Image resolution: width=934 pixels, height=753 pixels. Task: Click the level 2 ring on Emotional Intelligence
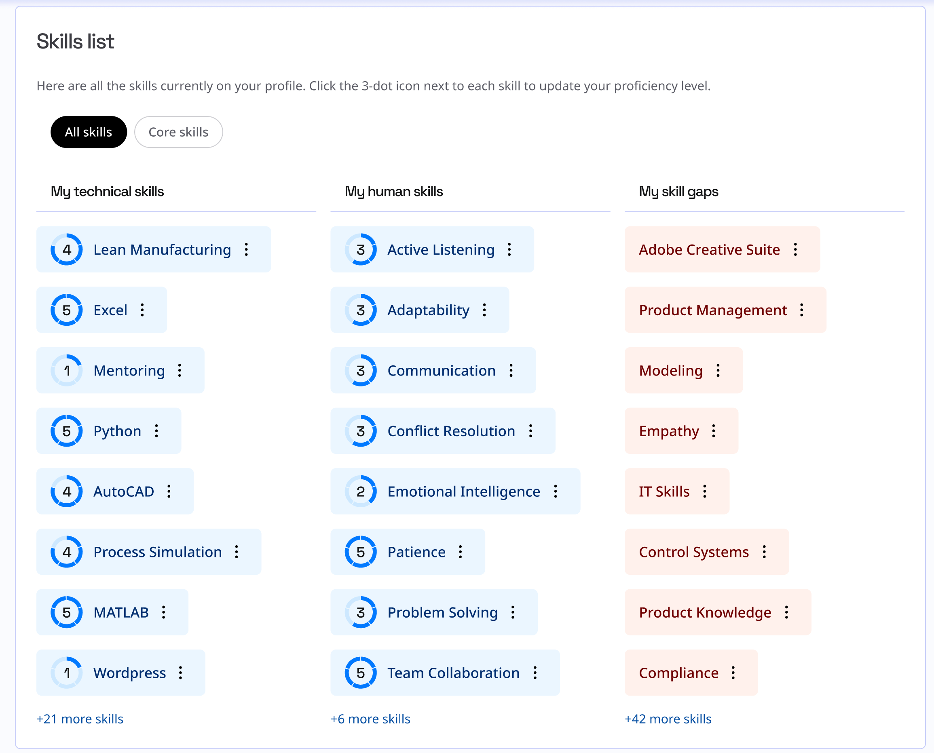[x=361, y=491]
